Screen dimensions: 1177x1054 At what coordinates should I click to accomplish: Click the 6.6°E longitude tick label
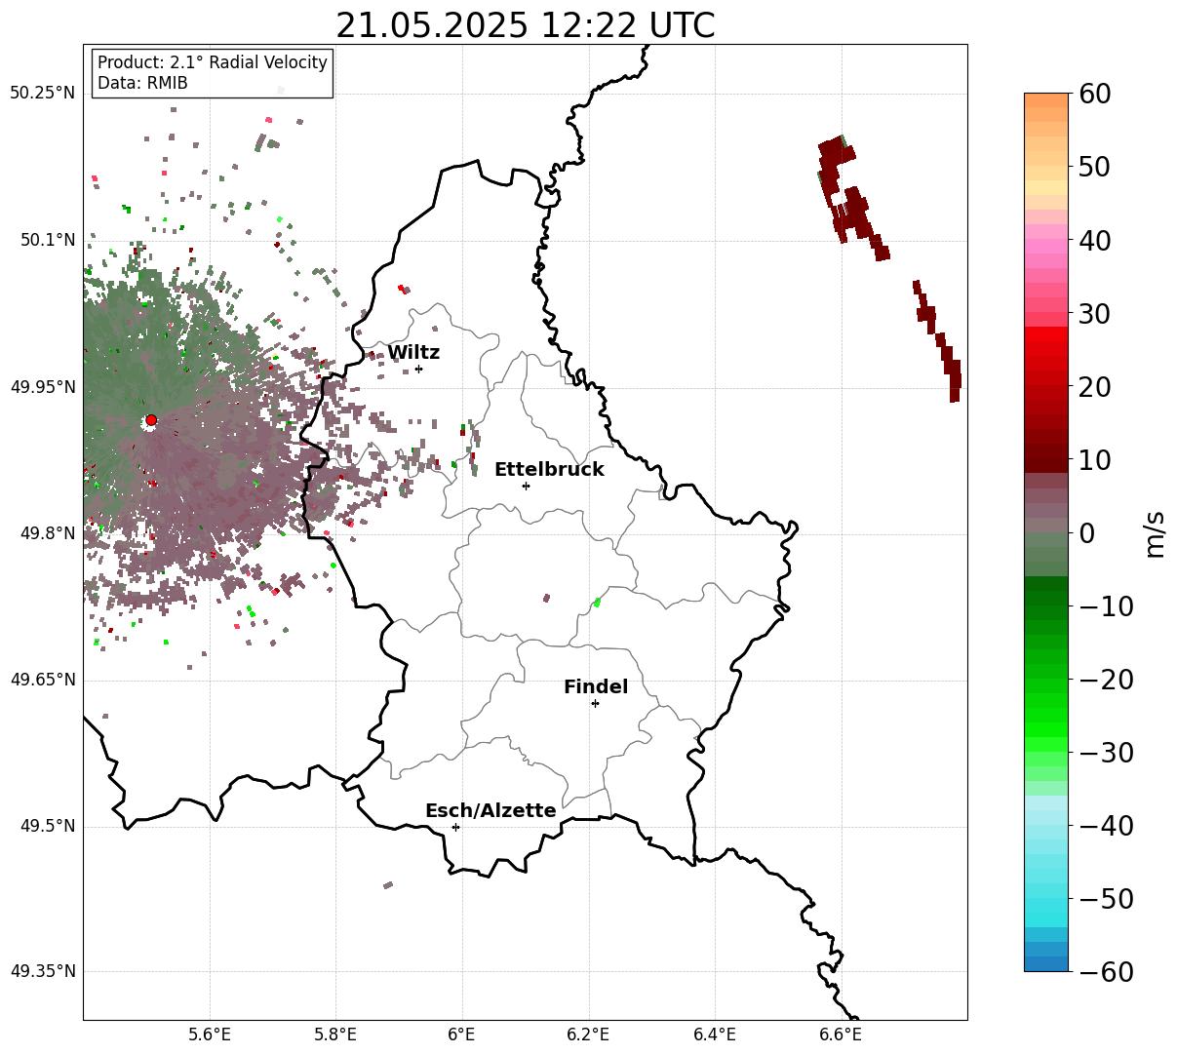pos(841,1034)
